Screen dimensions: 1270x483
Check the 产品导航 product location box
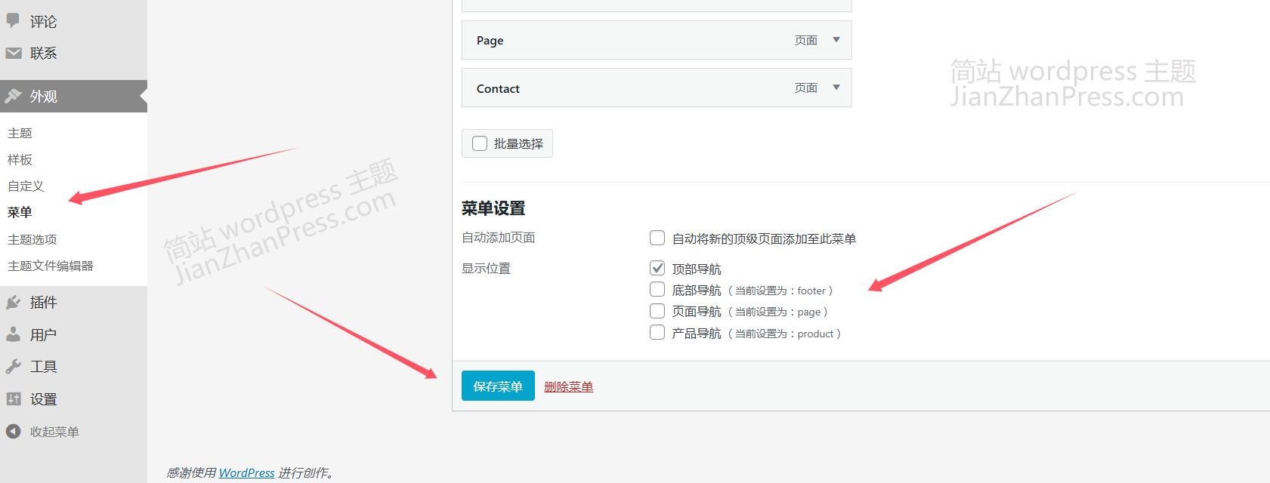(657, 332)
